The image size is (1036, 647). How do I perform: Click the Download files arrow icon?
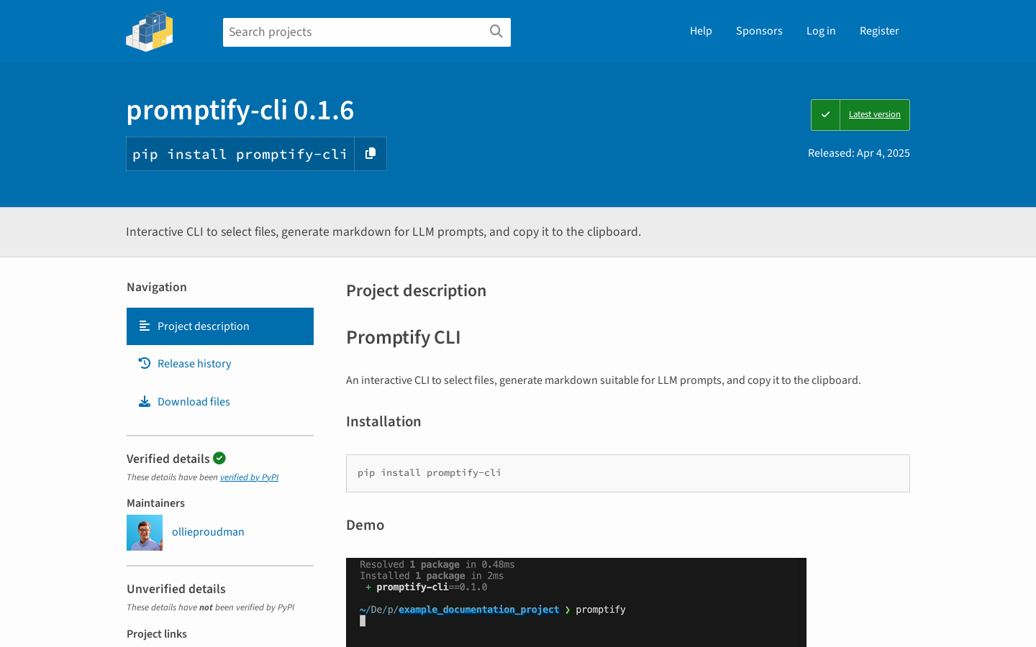(145, 402)
